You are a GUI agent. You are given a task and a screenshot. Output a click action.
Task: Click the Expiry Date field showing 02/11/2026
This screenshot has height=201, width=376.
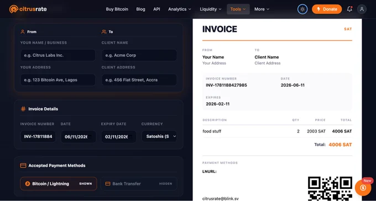119,137
